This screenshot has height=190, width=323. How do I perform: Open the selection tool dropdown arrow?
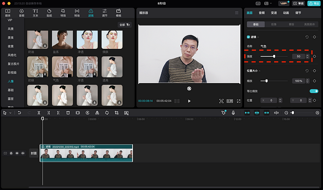point(11,113)
